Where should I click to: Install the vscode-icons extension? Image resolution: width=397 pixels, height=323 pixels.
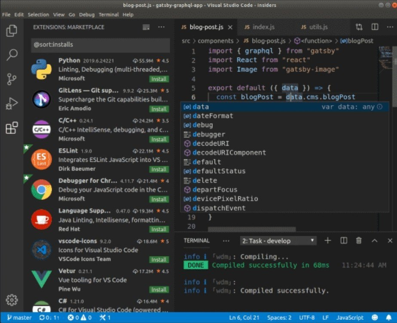click(159, 259)
